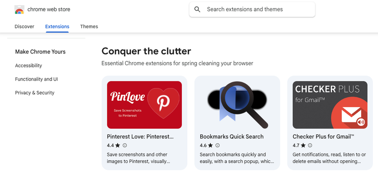Select the Extensions tab
This screenshot has width=378, height=184.
[x=57, y=27]
